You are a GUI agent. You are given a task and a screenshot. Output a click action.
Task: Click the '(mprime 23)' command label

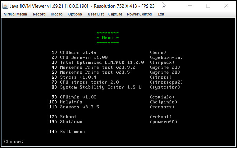point(165,67)
